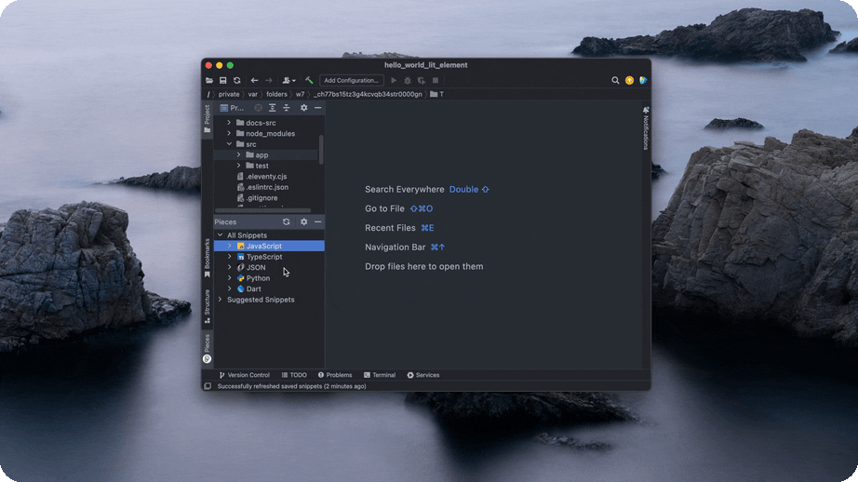Open Search Everywhere magnifier icon

pos(615,80)
